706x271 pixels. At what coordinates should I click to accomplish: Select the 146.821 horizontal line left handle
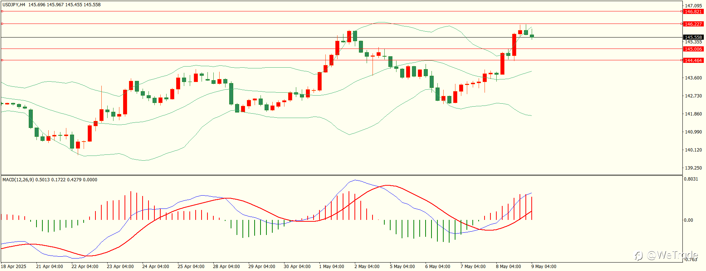point(2,11)
